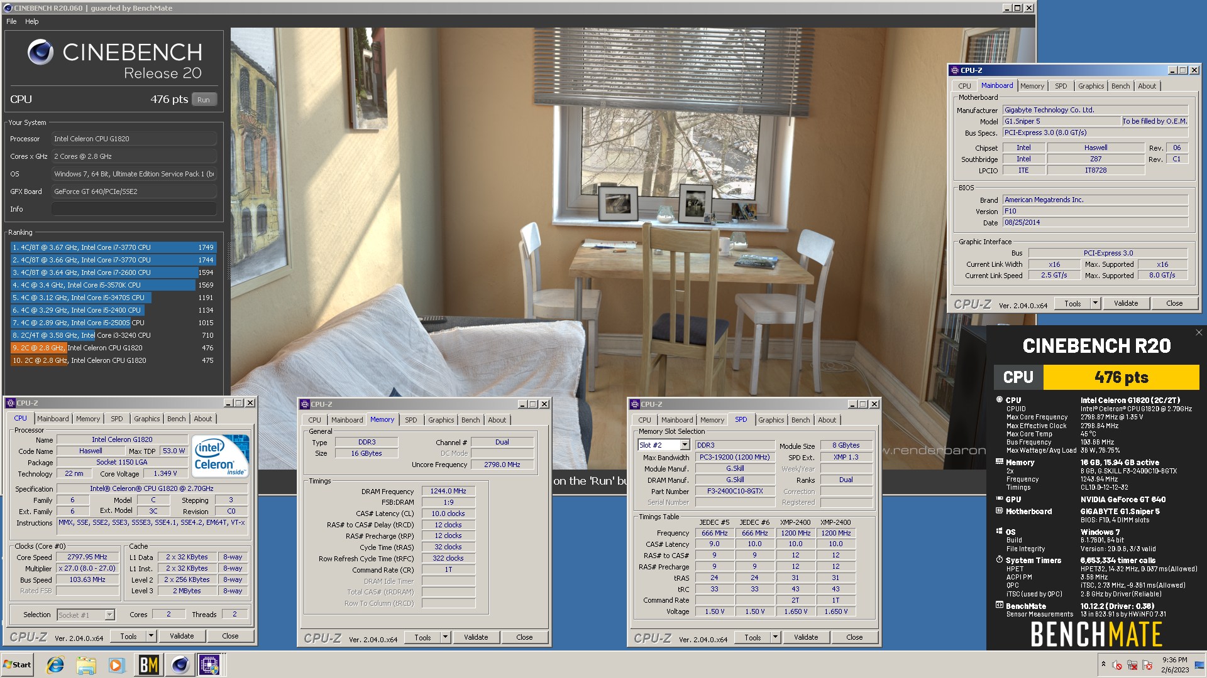The height and width of the screenshot is (678, 1207).
Task: Click the Cinebench sphere logo in the header
Action: coord(41,52)
